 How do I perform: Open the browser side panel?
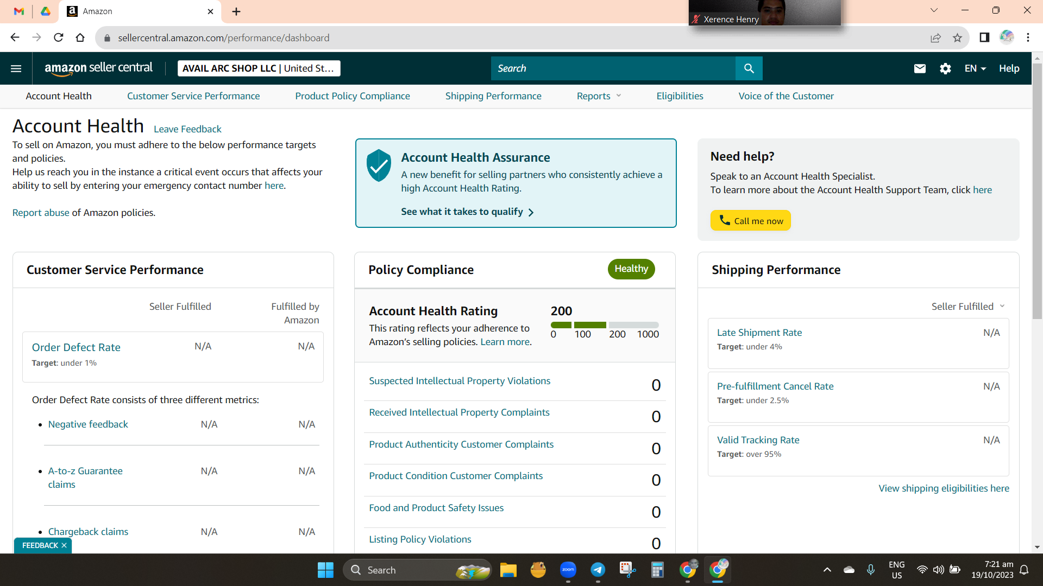point(984,37)
